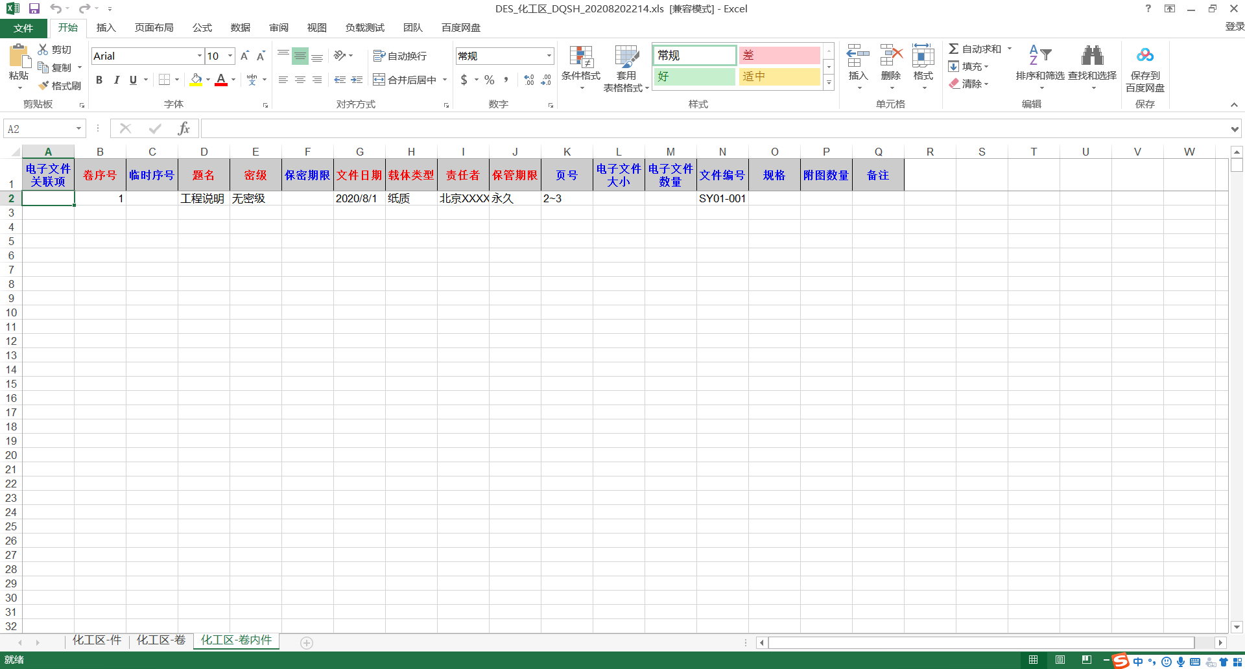Click the increase indent icon
Viewport: 1245px width, 669px height.
(x=357, y=80)
